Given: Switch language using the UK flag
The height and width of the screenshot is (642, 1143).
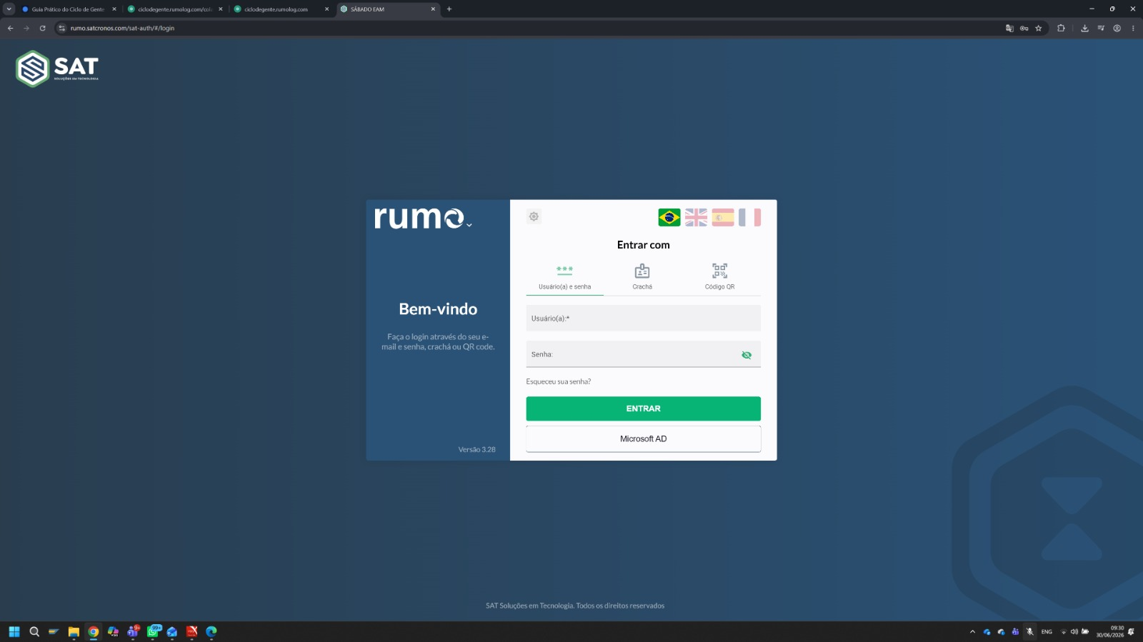Looking at the screenshot, I should [696, 217].
